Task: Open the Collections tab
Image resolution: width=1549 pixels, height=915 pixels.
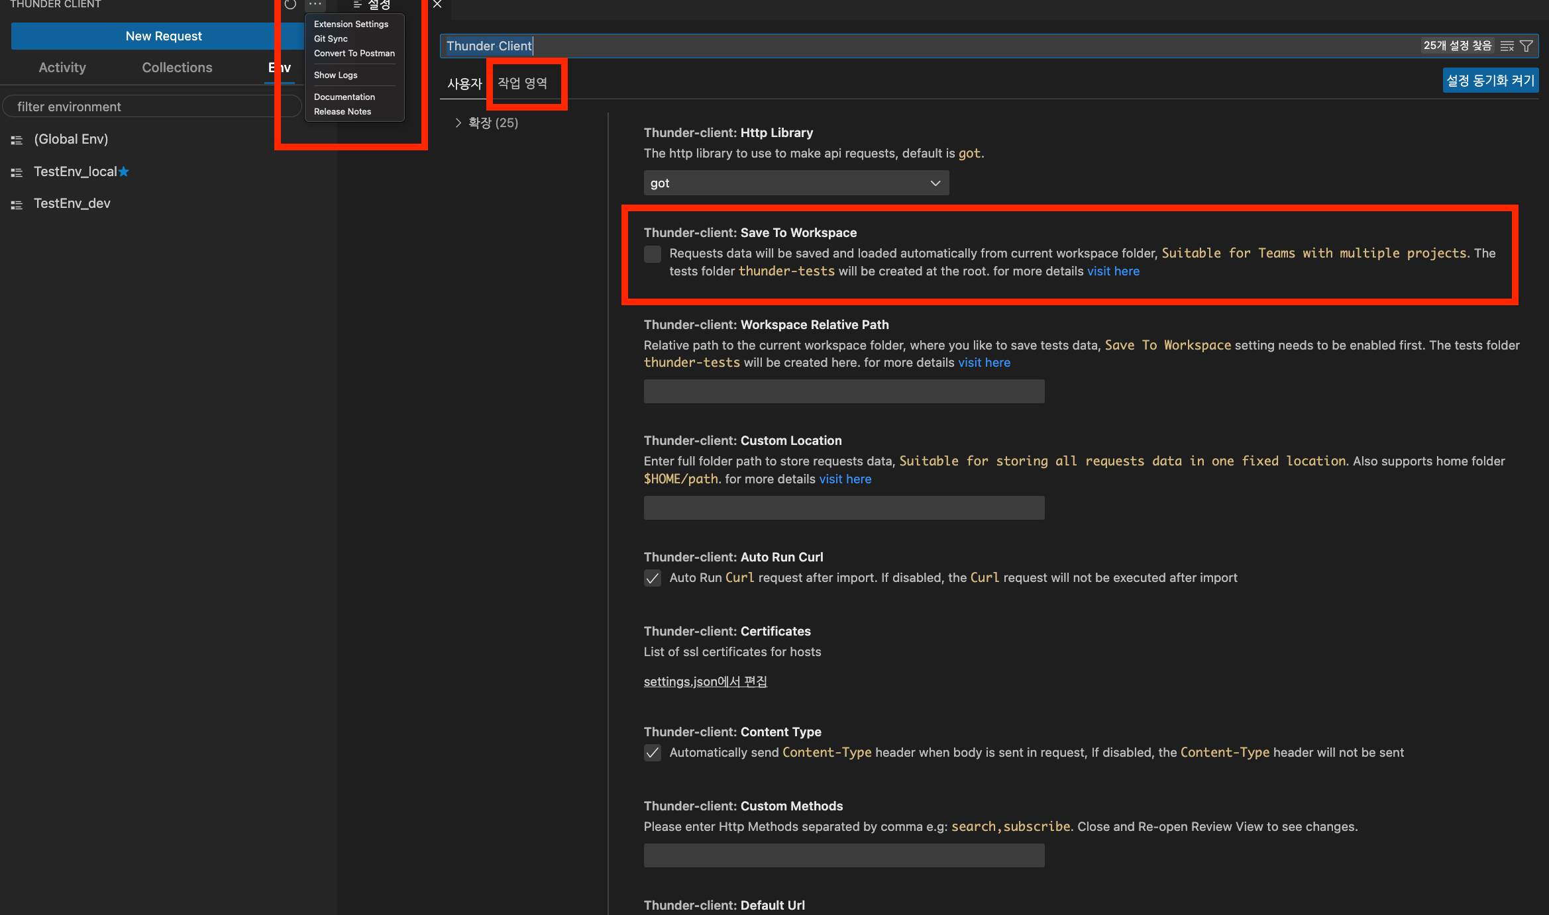Action: click(177, 68)
